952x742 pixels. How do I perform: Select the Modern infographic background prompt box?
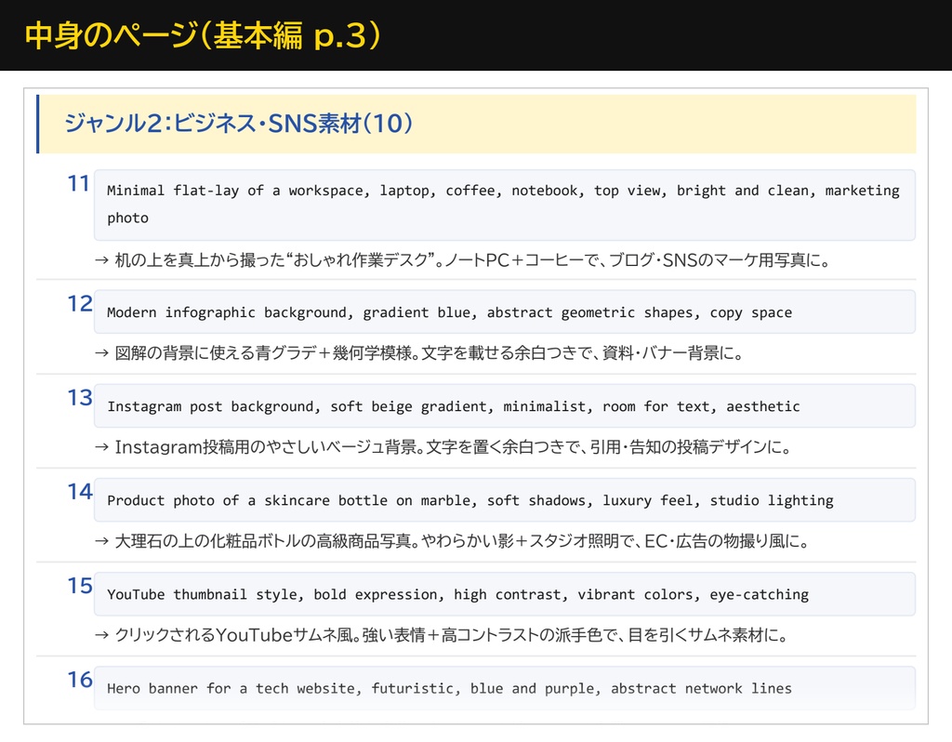click(x=505, y=312)
